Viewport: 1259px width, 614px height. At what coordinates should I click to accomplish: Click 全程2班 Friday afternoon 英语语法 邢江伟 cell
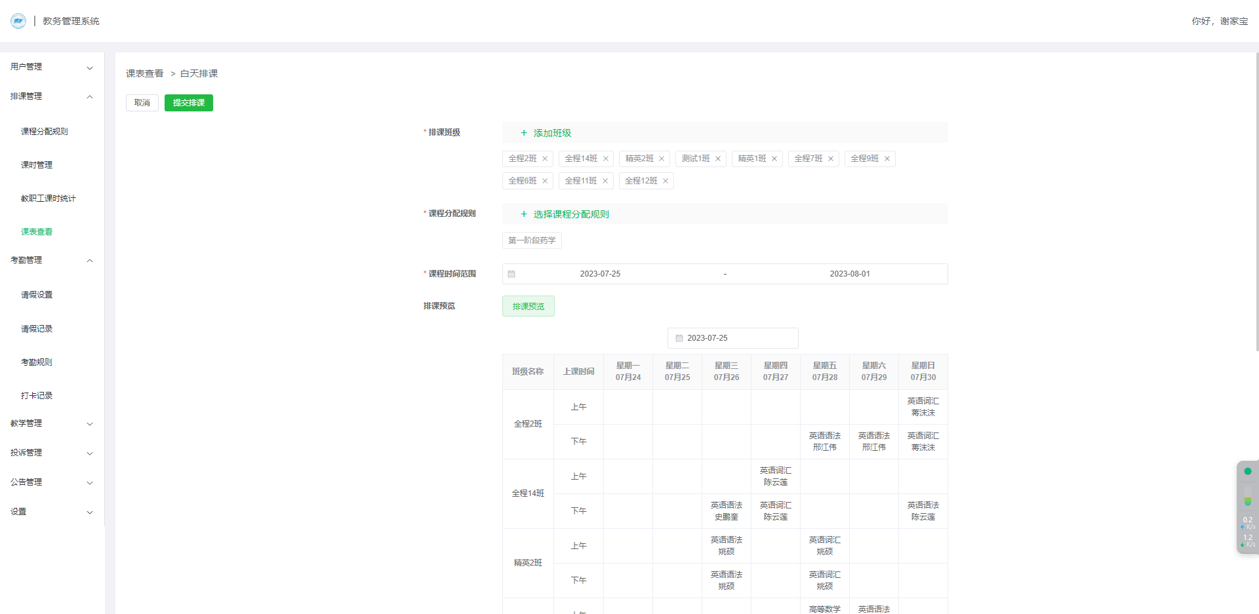tap(825, 442)
